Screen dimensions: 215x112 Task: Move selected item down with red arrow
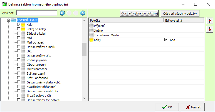tap(210, 29)
